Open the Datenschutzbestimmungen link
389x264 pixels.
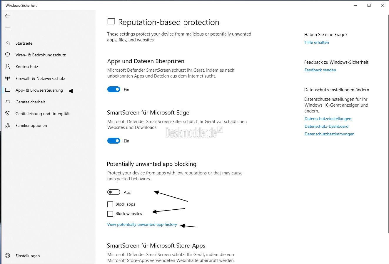click(x=329, y=134)
